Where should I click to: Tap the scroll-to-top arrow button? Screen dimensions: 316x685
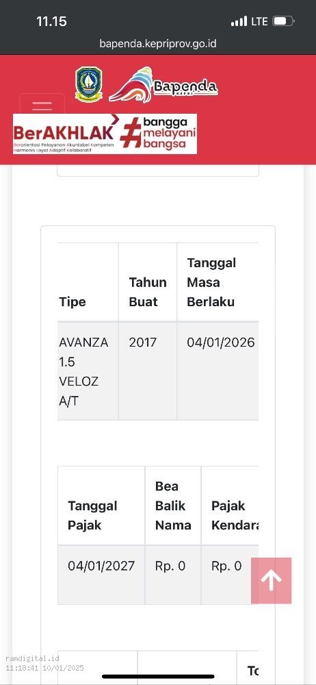pos(271,581)
